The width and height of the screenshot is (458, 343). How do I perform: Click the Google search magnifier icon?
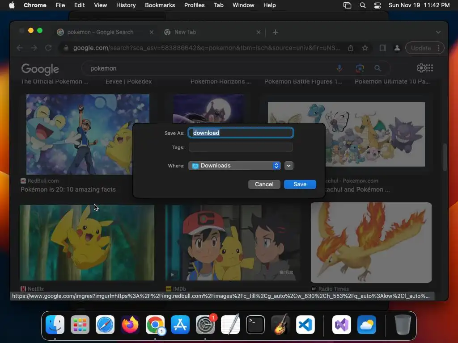[377, 68]
